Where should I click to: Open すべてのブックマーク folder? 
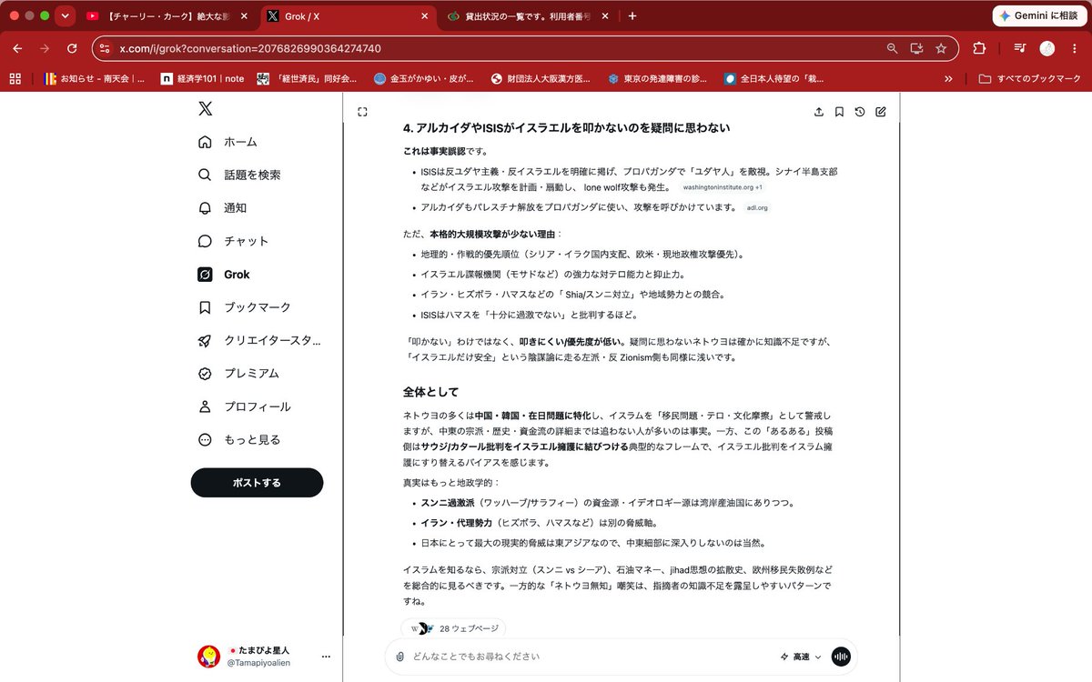[1029, 79]
